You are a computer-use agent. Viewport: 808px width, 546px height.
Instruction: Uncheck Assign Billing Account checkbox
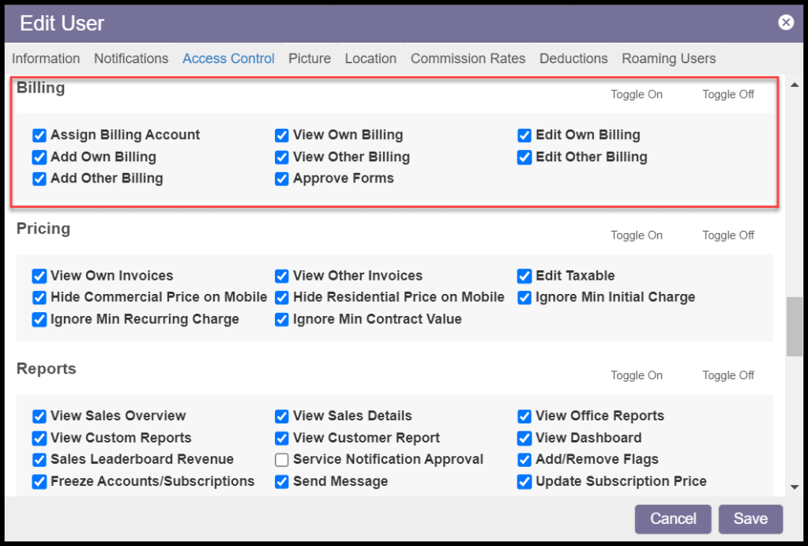[x=39, y=135]
